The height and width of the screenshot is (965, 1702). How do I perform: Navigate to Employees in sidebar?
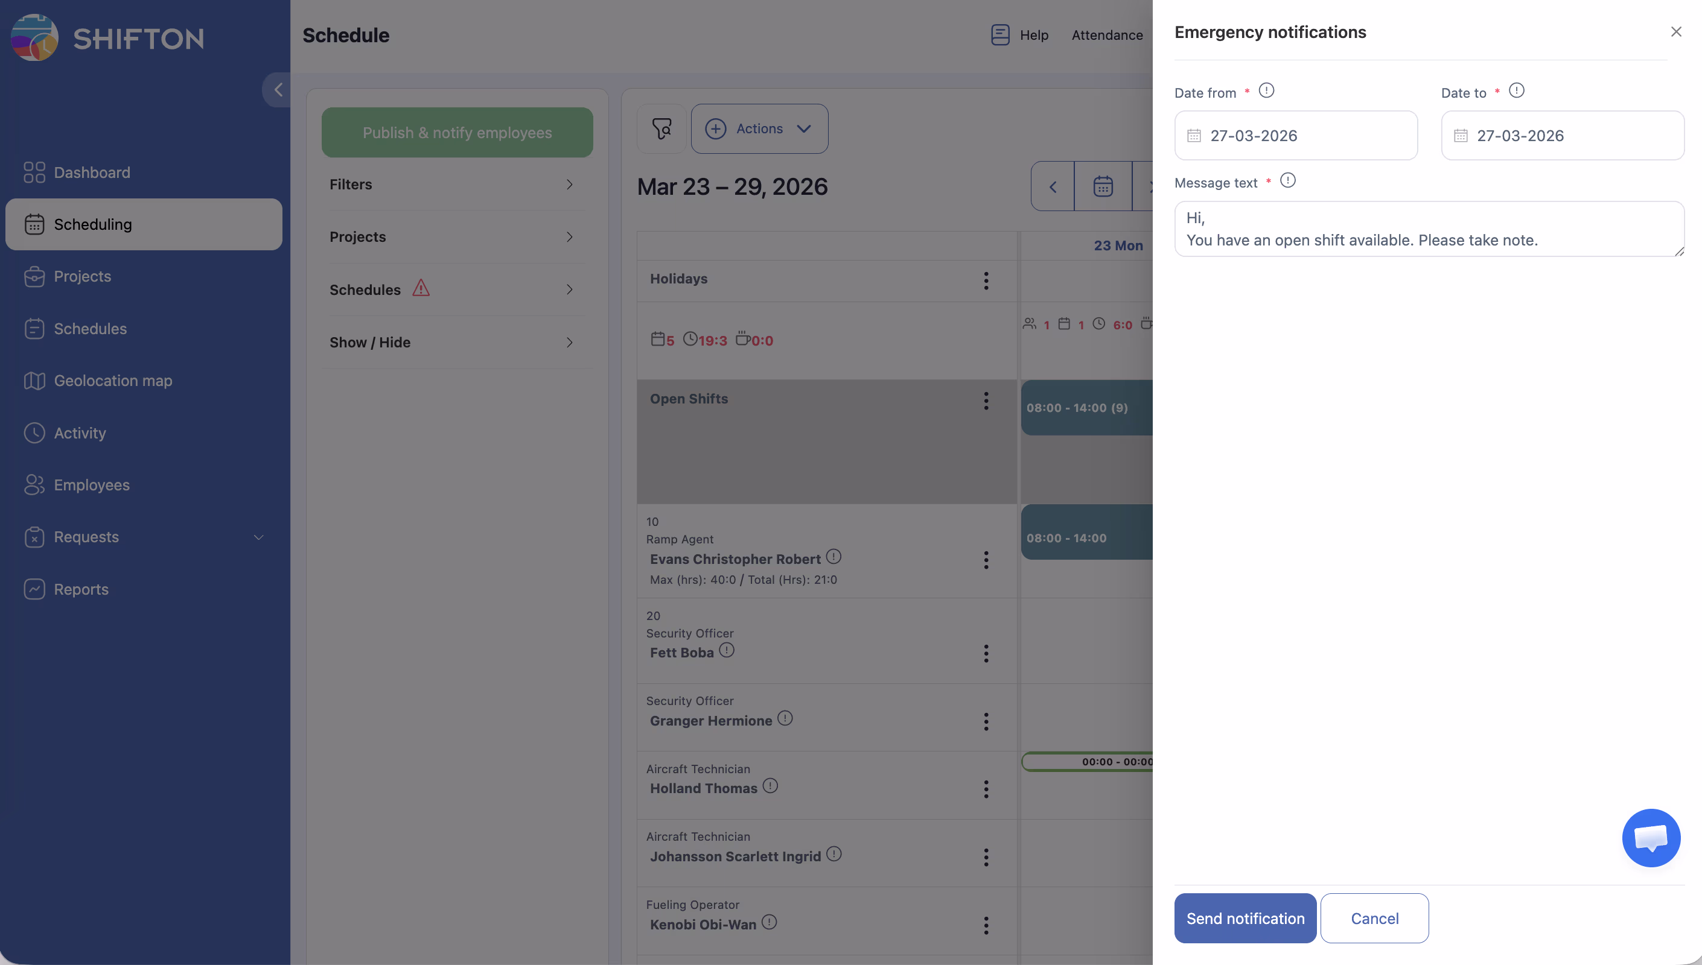click(92, 485)
